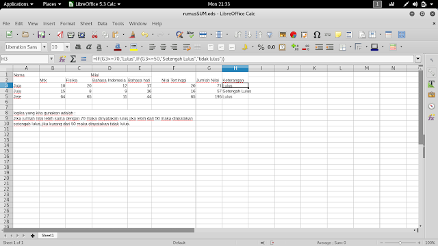438x246 pixels.
Task: Insert Hyperlink chain icon
Action: 328,35
